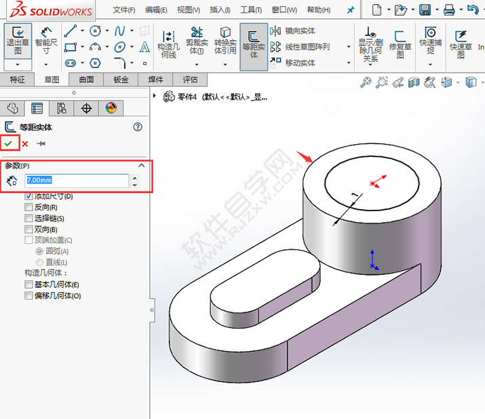Screen dimensions: 485x419
Task: Click the Construction Geometry (构造几何线) tool
Action: [169, 45]
